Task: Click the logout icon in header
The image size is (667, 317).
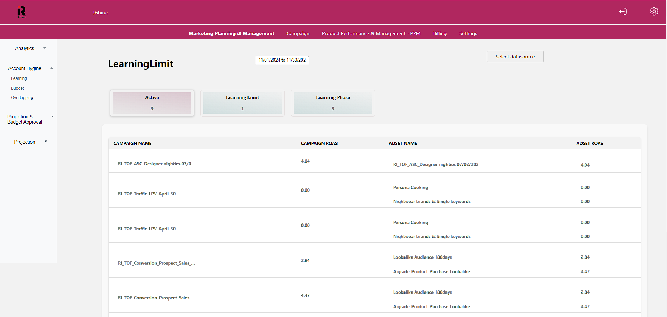Action: 623,12
